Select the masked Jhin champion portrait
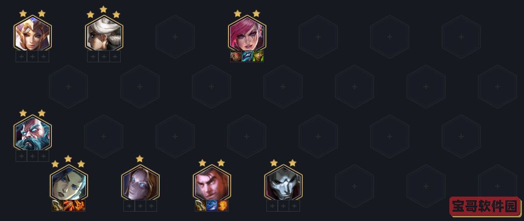Screen dimensions: 524x221 [x=283, y=183]
